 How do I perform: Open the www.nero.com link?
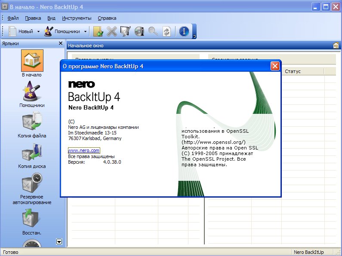click(84, 150)
